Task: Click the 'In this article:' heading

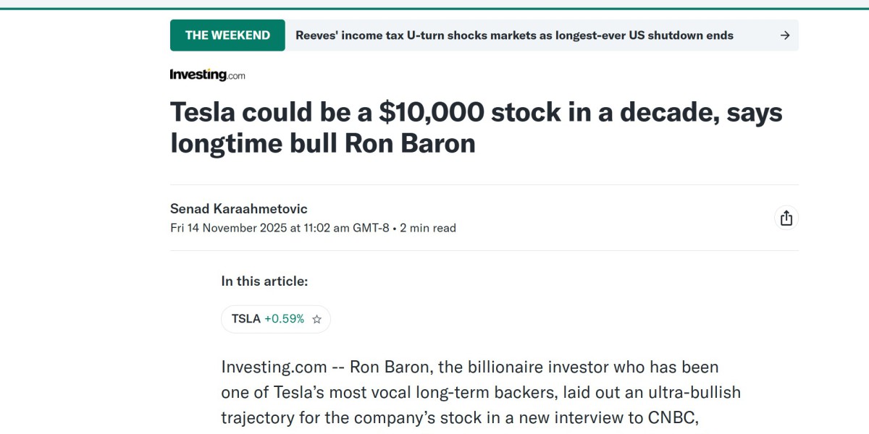Action: tap(261, 281)
